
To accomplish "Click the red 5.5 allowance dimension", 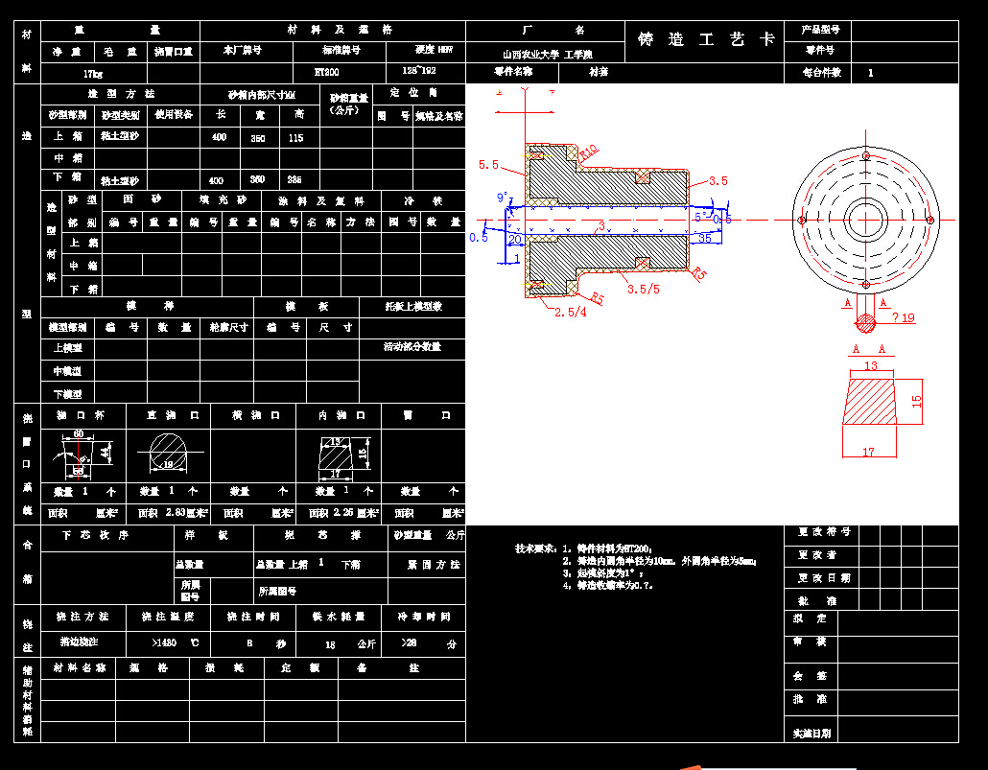I will (x=488, y=165).
